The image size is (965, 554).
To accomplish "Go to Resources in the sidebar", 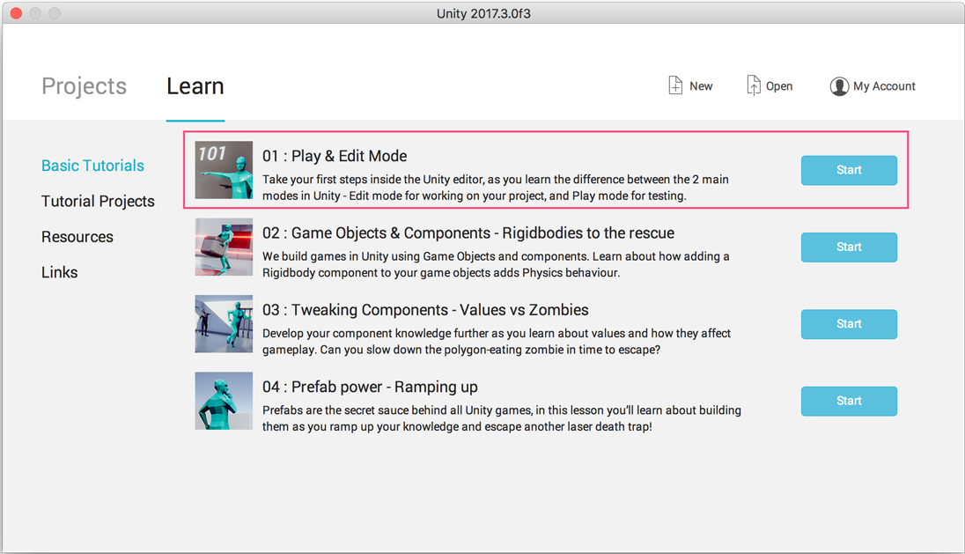I will 77,237.
